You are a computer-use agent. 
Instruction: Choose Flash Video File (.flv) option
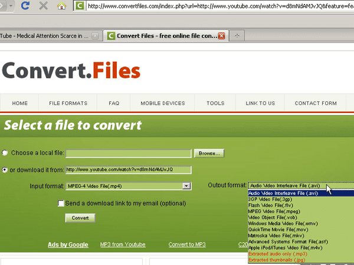(x=301, y=206)
